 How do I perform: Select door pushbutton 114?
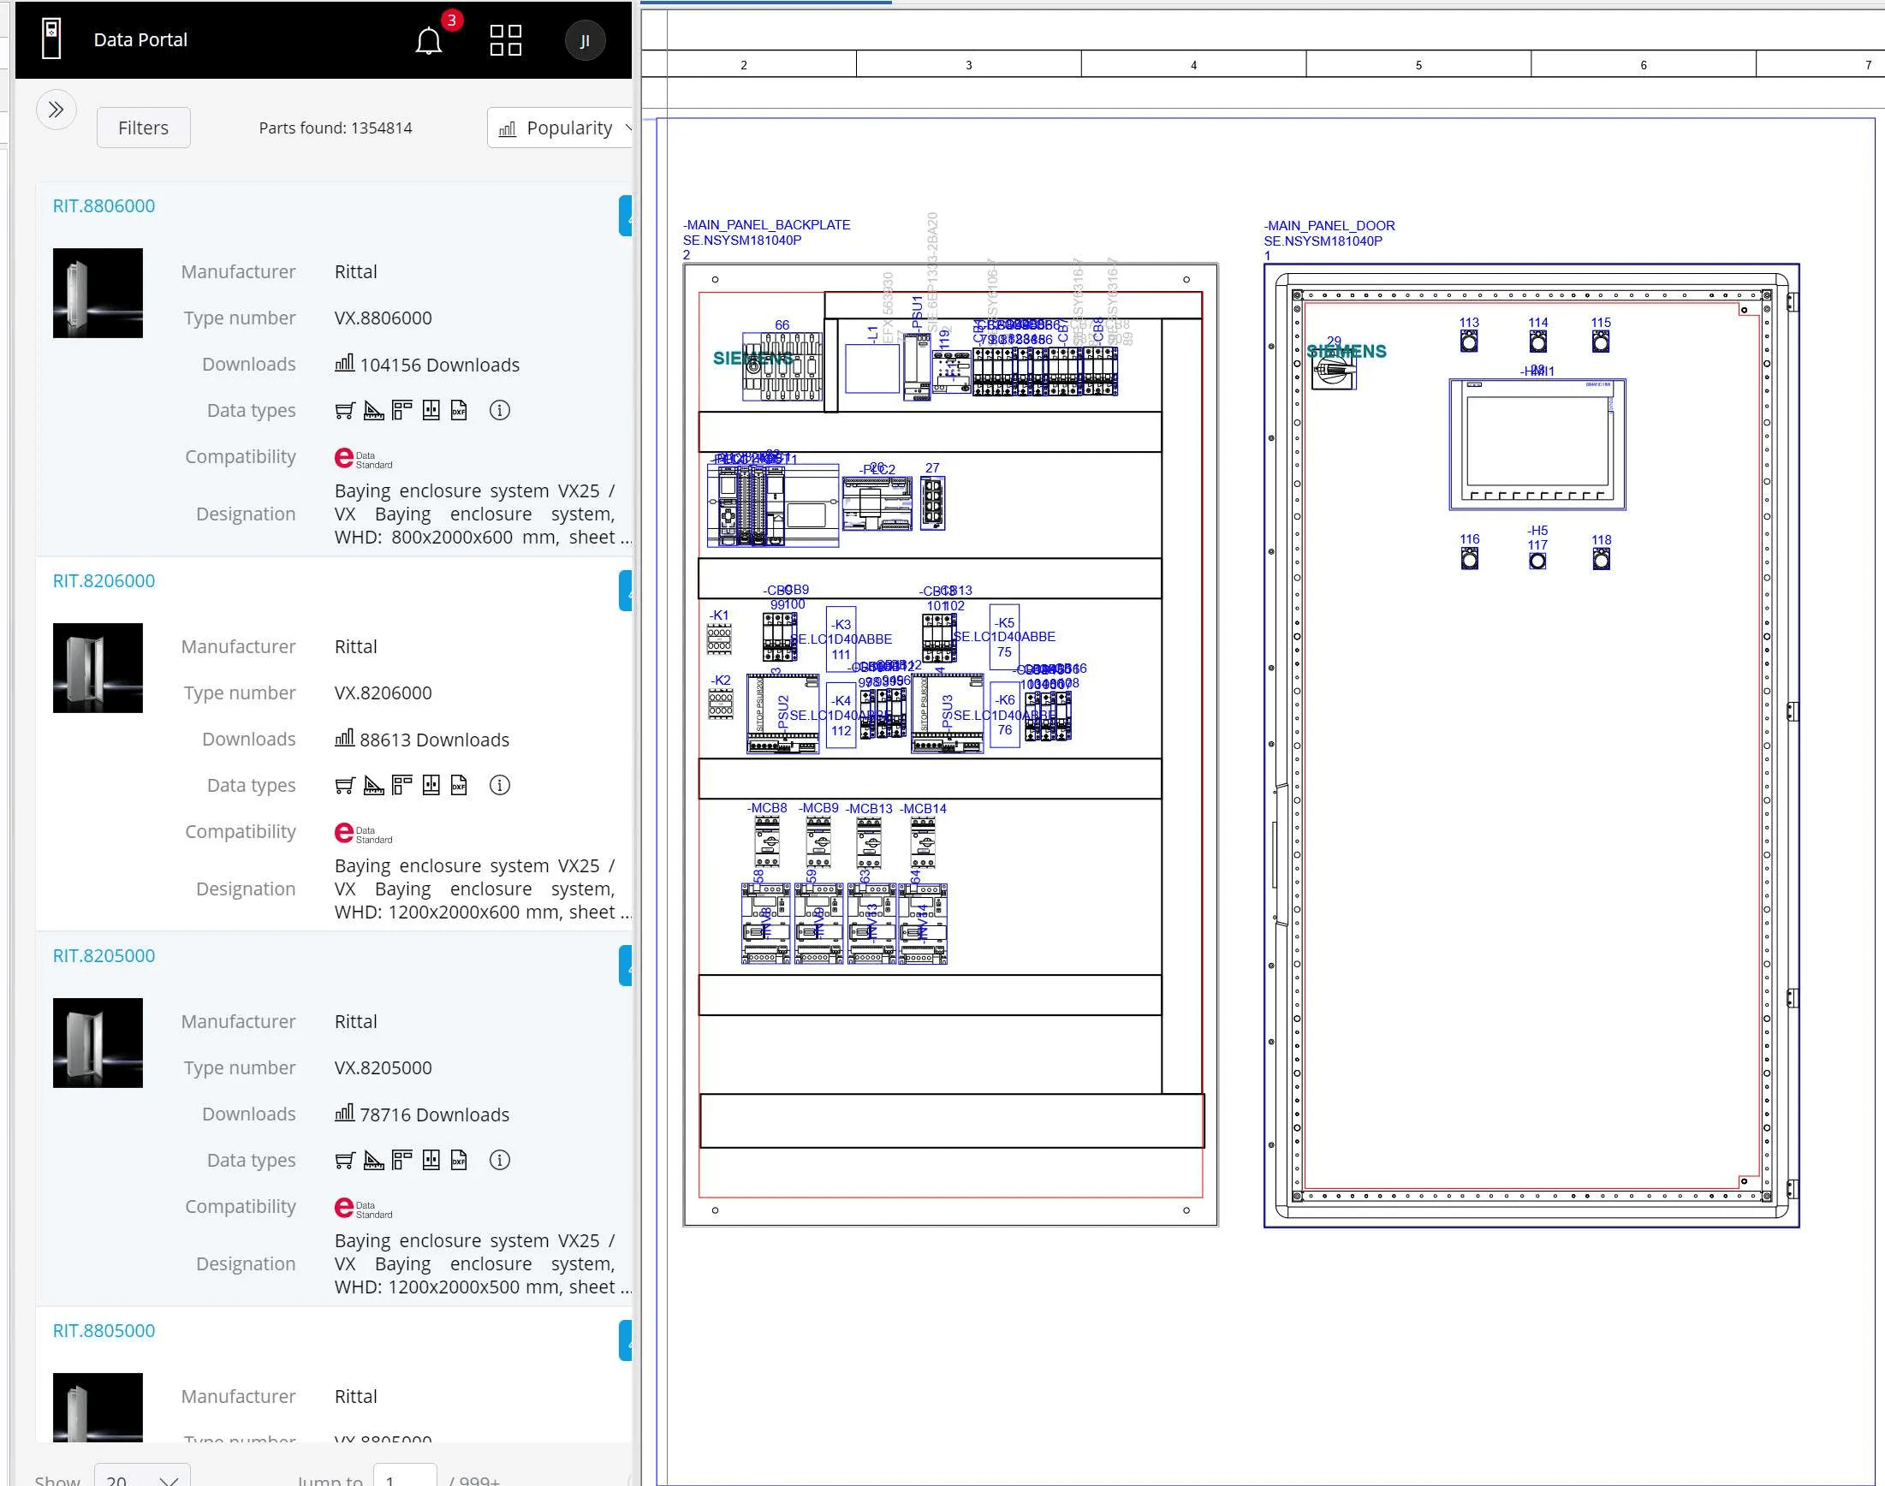click(1538, 342)
